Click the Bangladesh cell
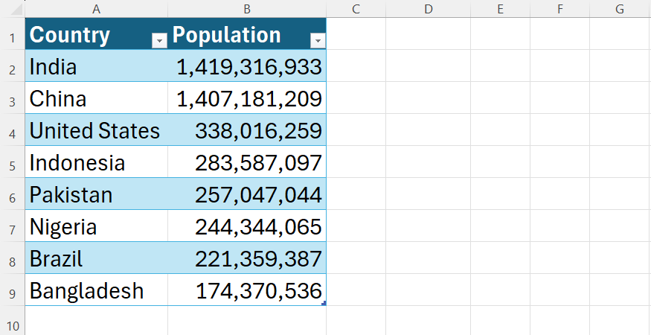This screenshot has width=651, height=335. 96,290
